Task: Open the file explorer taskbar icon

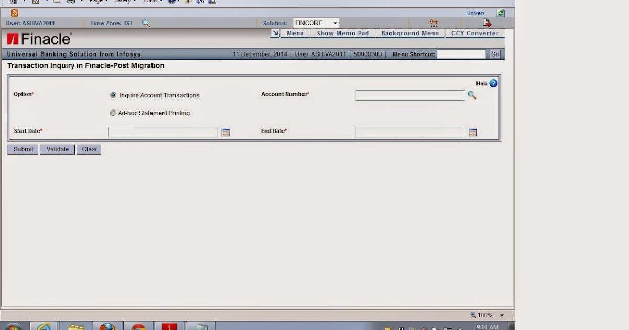Action: click(x=76, y=327)
